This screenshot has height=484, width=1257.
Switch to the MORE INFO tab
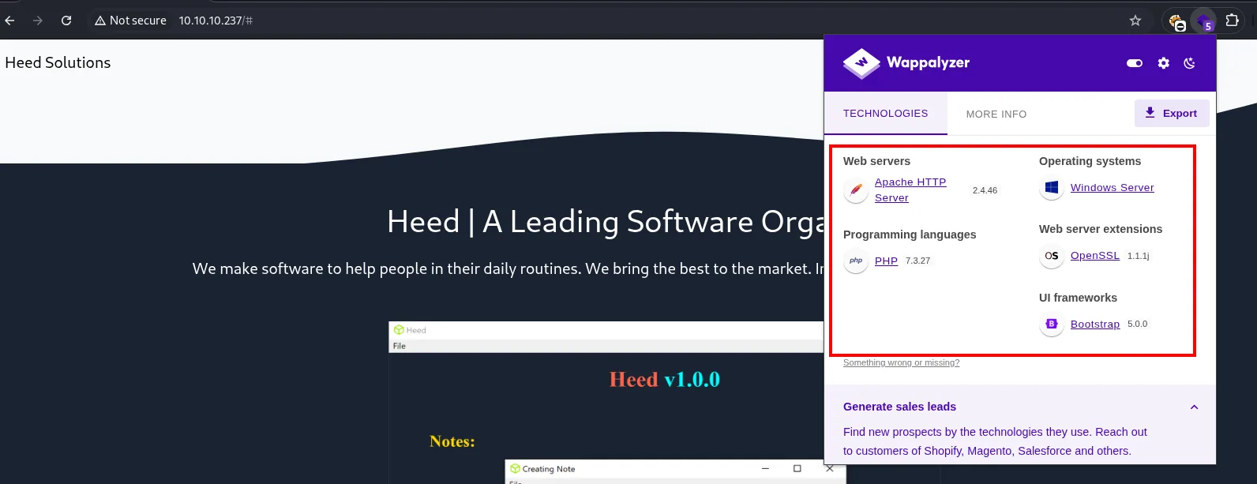point(996,114)
